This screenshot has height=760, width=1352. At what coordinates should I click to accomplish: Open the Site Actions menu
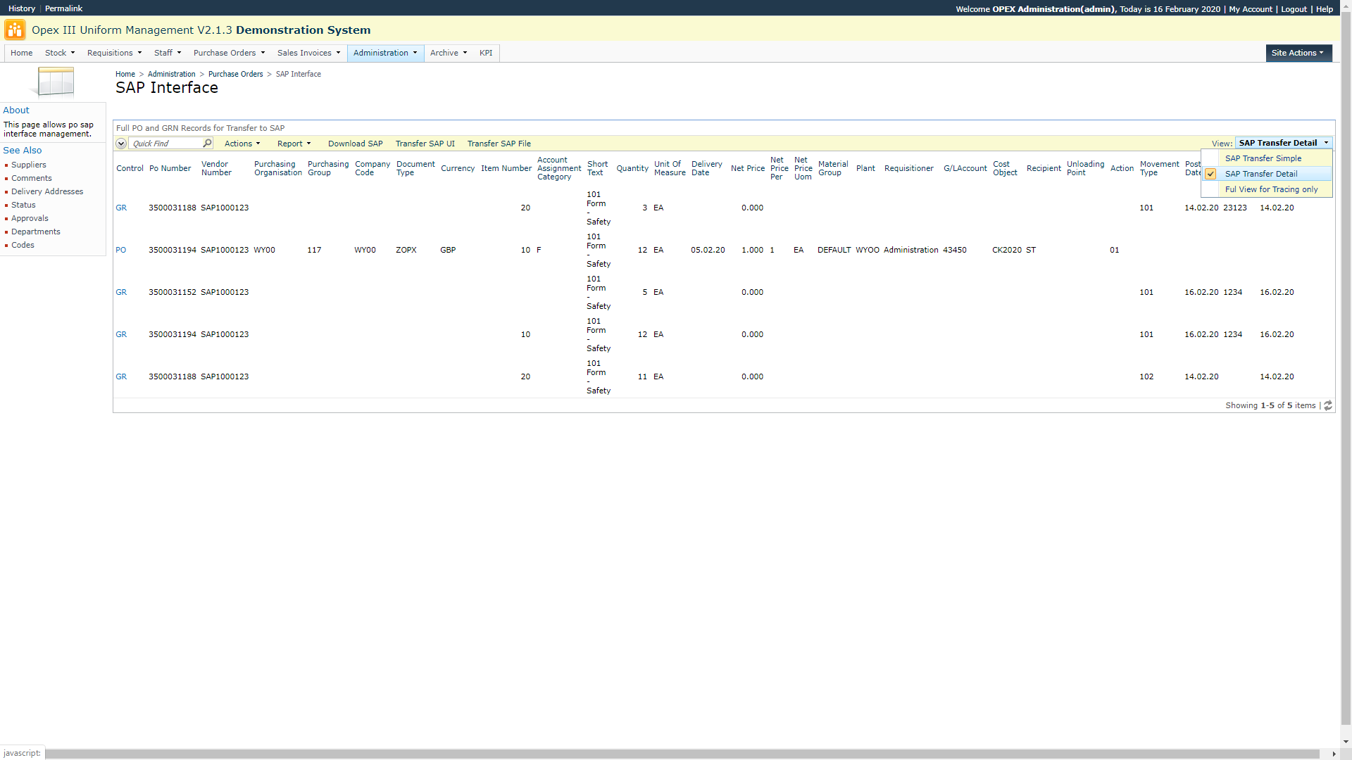[1298, 53]
